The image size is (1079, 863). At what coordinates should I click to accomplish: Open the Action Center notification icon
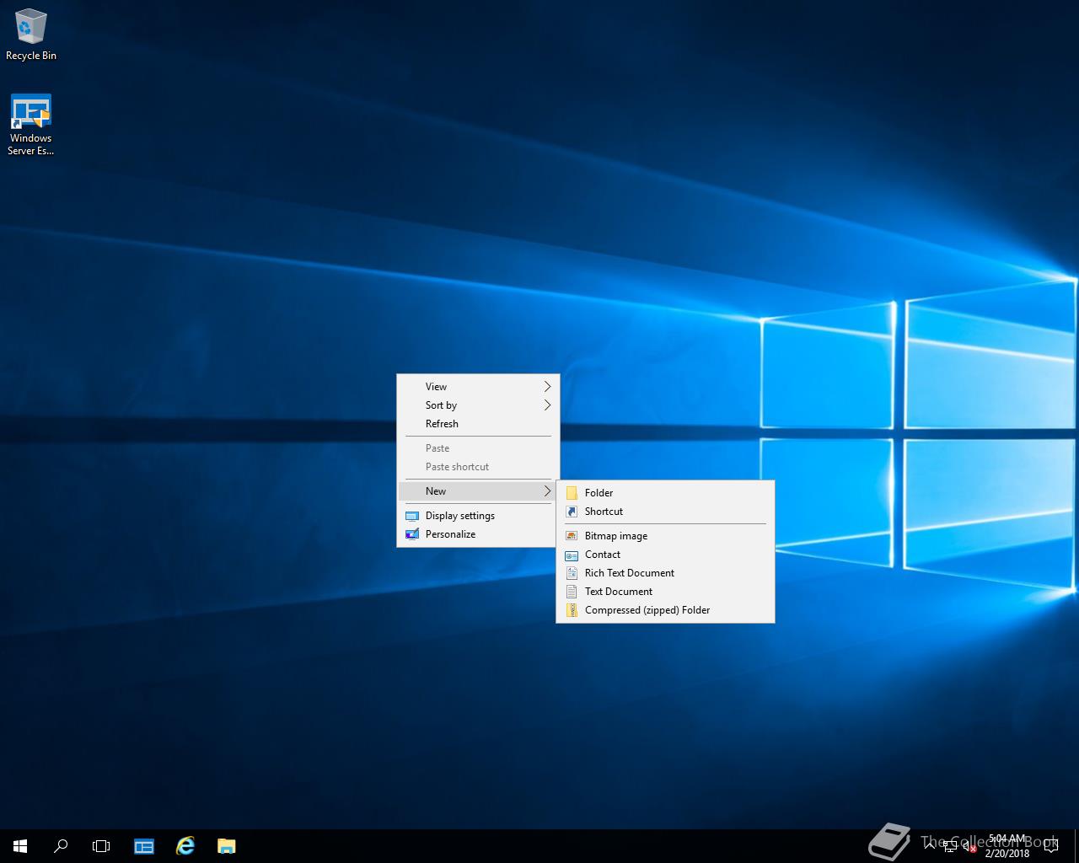pyautogui.click(x=1050, y=846)
